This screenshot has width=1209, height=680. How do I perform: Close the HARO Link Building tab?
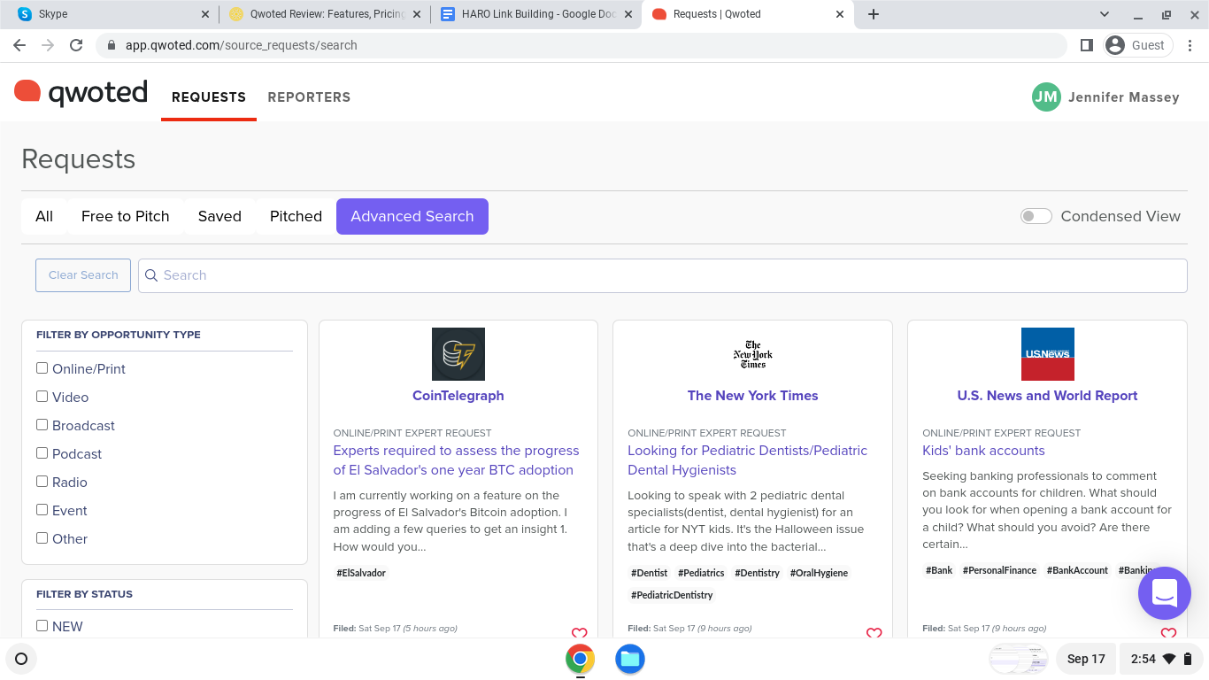coord(628,14)
